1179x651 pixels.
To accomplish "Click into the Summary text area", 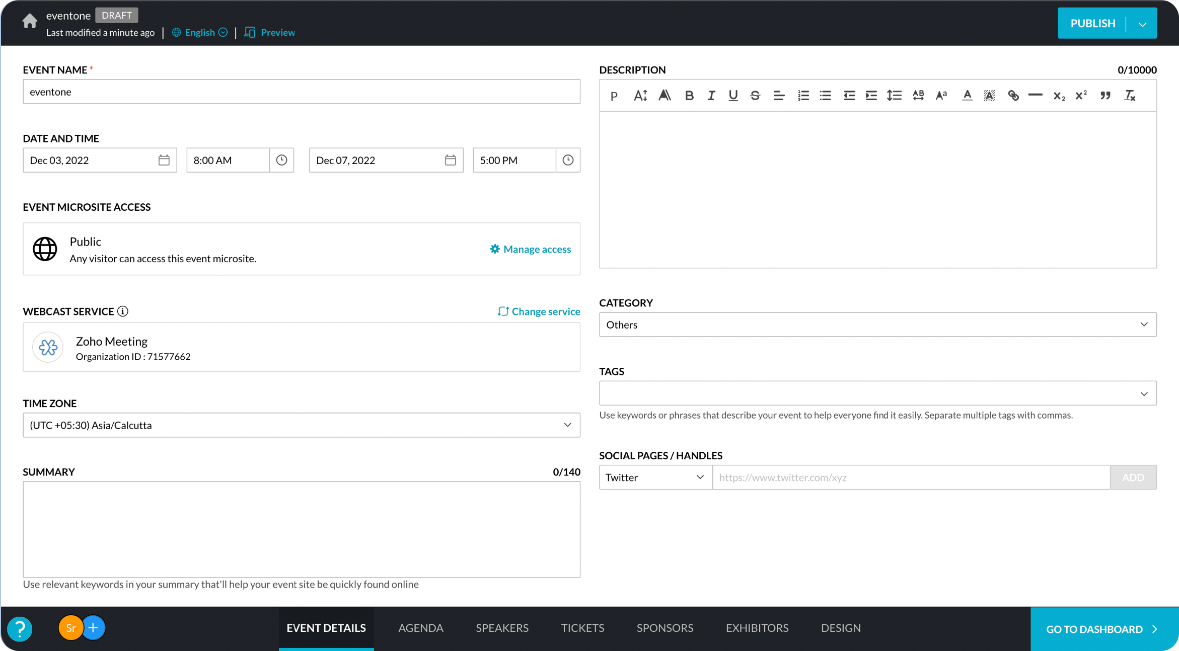I will [x=301, y=529].
